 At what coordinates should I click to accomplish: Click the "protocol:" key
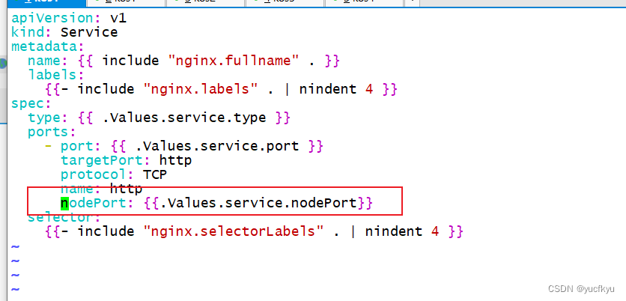(97, 174)
